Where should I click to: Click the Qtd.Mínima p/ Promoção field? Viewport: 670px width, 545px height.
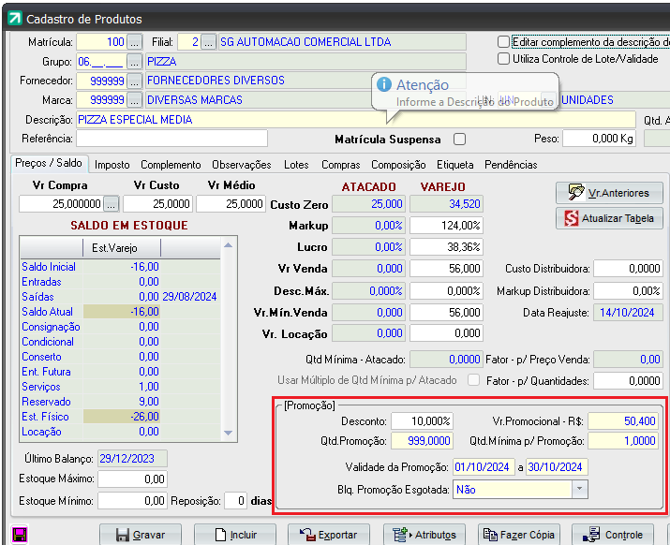pyautogui.click(x=623, y=441)
